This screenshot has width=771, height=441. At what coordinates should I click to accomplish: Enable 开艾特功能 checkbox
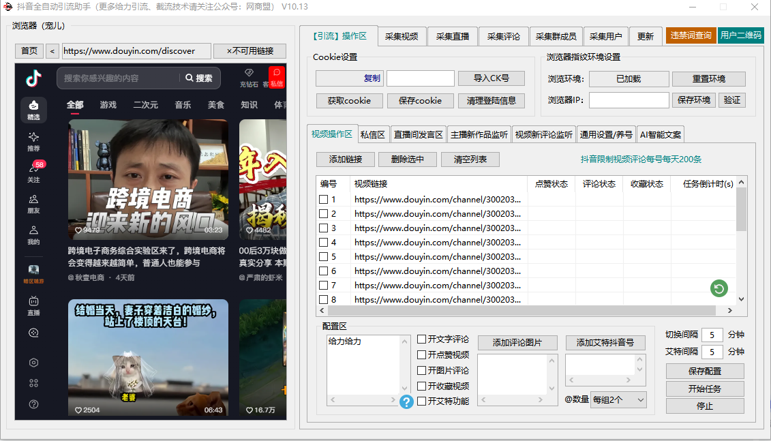tap(421, 401)
